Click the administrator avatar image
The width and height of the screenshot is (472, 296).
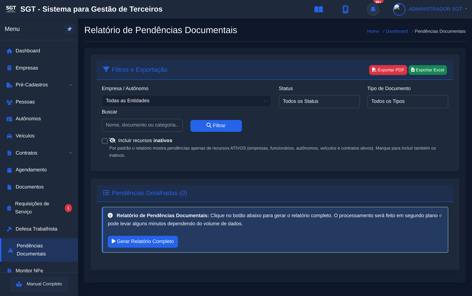click(399, 9)
